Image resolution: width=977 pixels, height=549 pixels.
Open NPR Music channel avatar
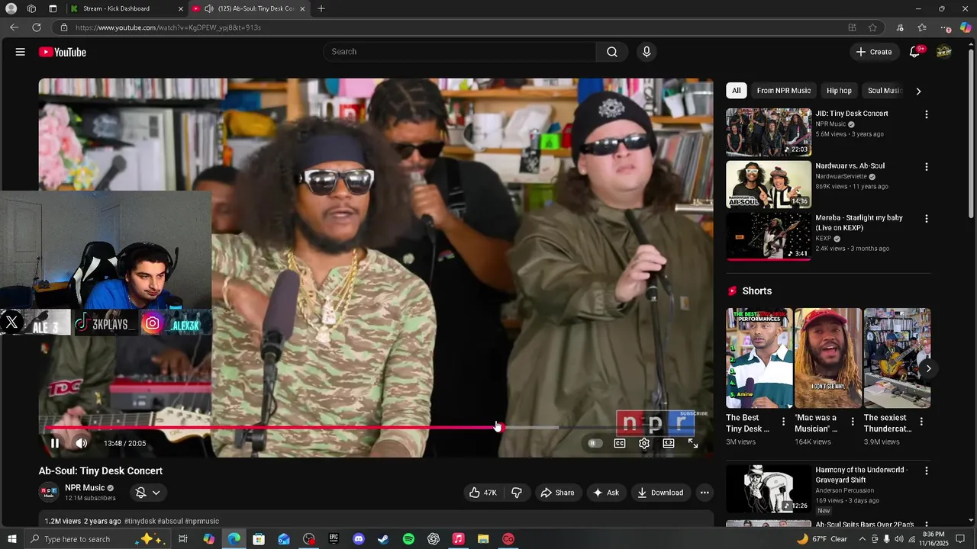pos(49,493)
